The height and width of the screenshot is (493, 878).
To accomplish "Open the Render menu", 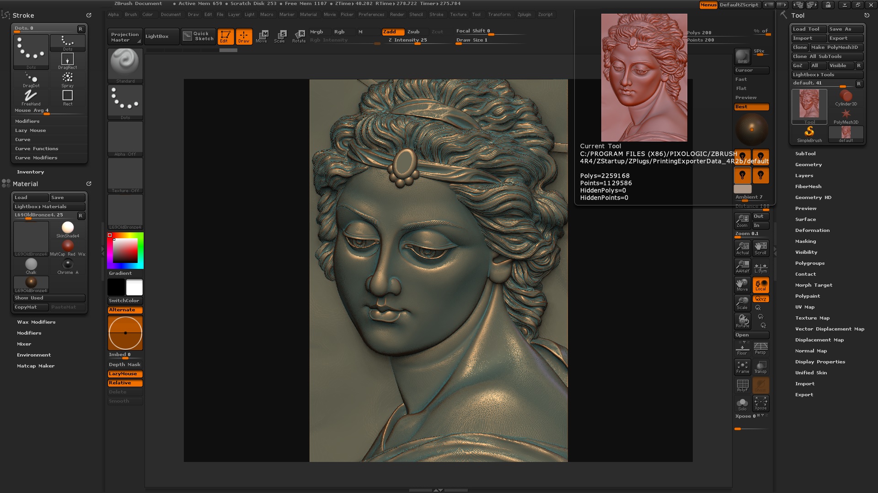I will (x=396, y=15).
